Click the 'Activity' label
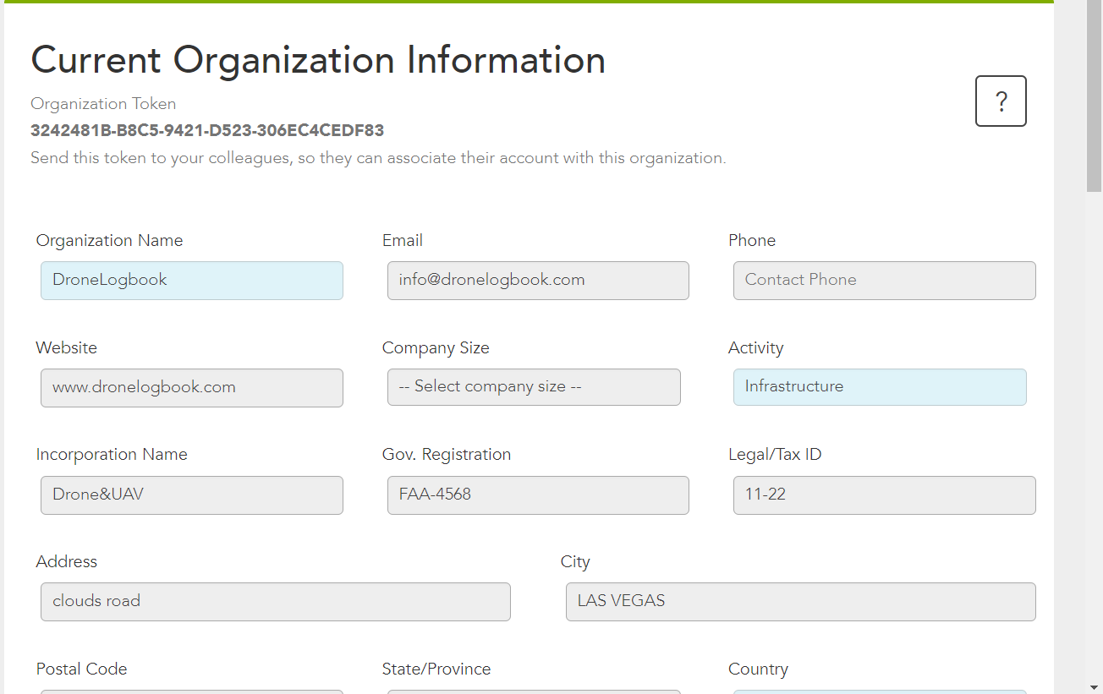Image resolution: width=1103 pixels, height=694 pixels. [755, 348]
